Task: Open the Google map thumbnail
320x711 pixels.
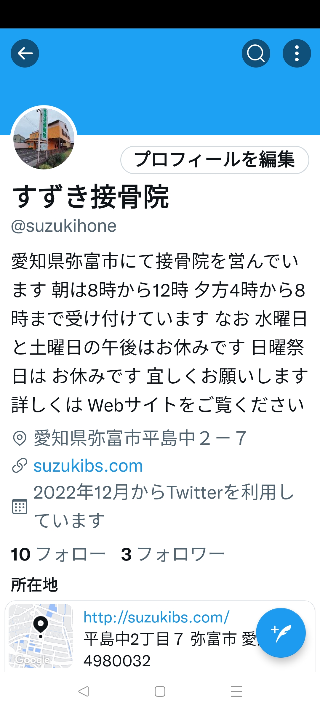Action: click(40, 636)
